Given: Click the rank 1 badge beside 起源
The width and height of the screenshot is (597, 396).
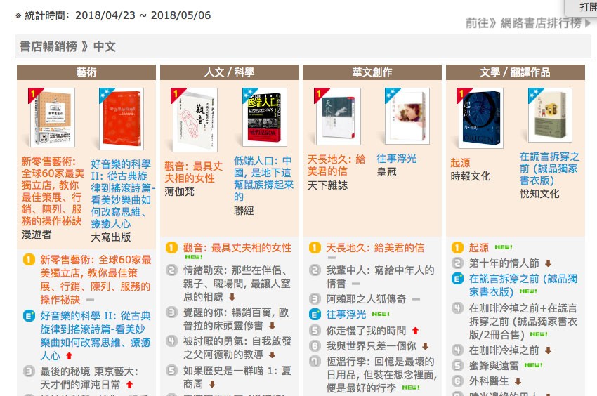Looking at the screenshot, I should (457, 248).
